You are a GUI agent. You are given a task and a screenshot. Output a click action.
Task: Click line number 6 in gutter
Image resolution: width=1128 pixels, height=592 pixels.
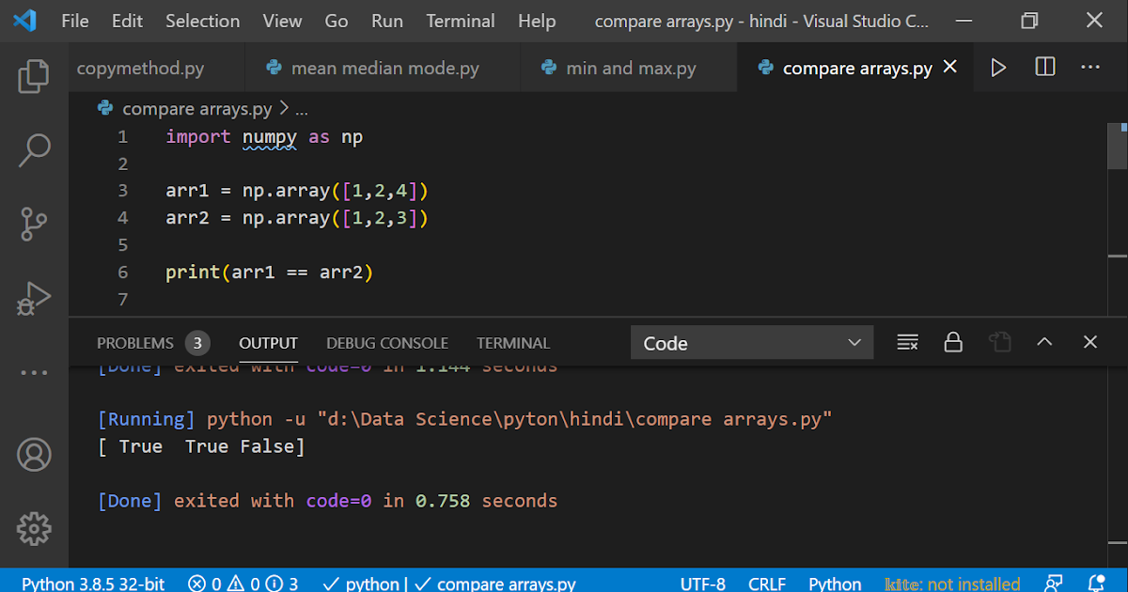click(x=123, y=273)
